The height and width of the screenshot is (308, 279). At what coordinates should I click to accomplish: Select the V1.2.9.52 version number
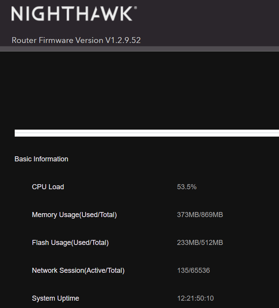[x=123, y=40]
